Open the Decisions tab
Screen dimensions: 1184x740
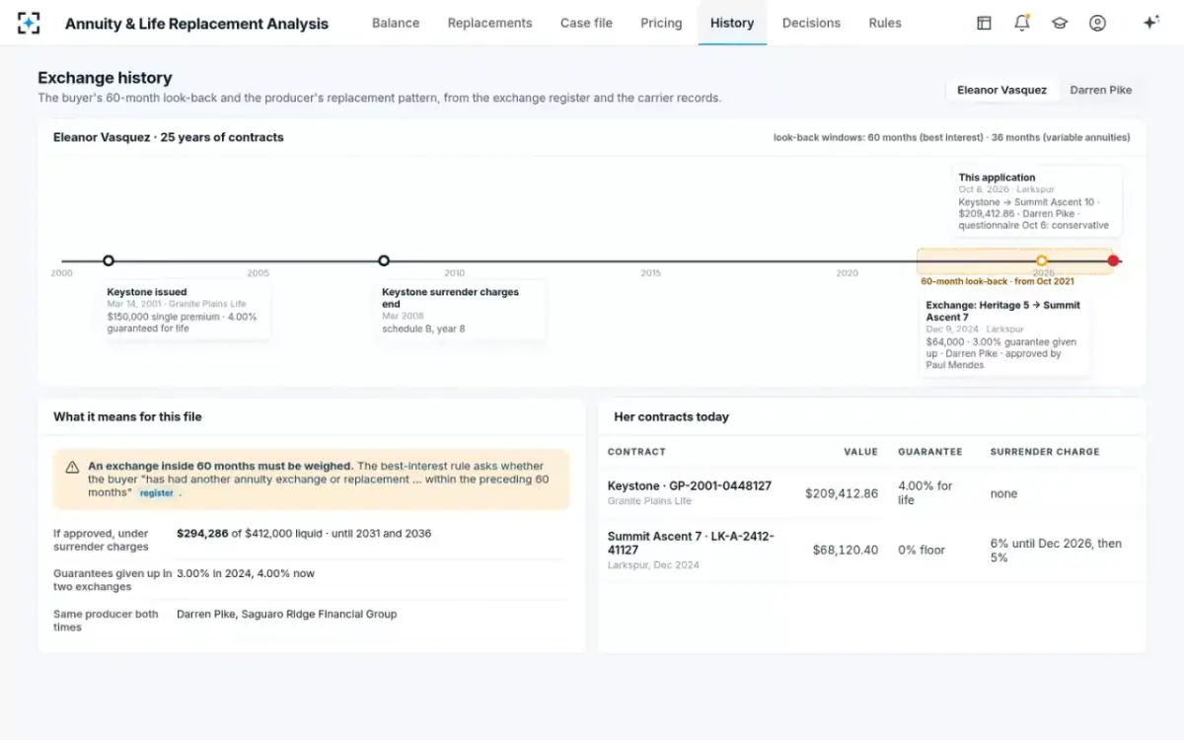[x=811, y=23]
